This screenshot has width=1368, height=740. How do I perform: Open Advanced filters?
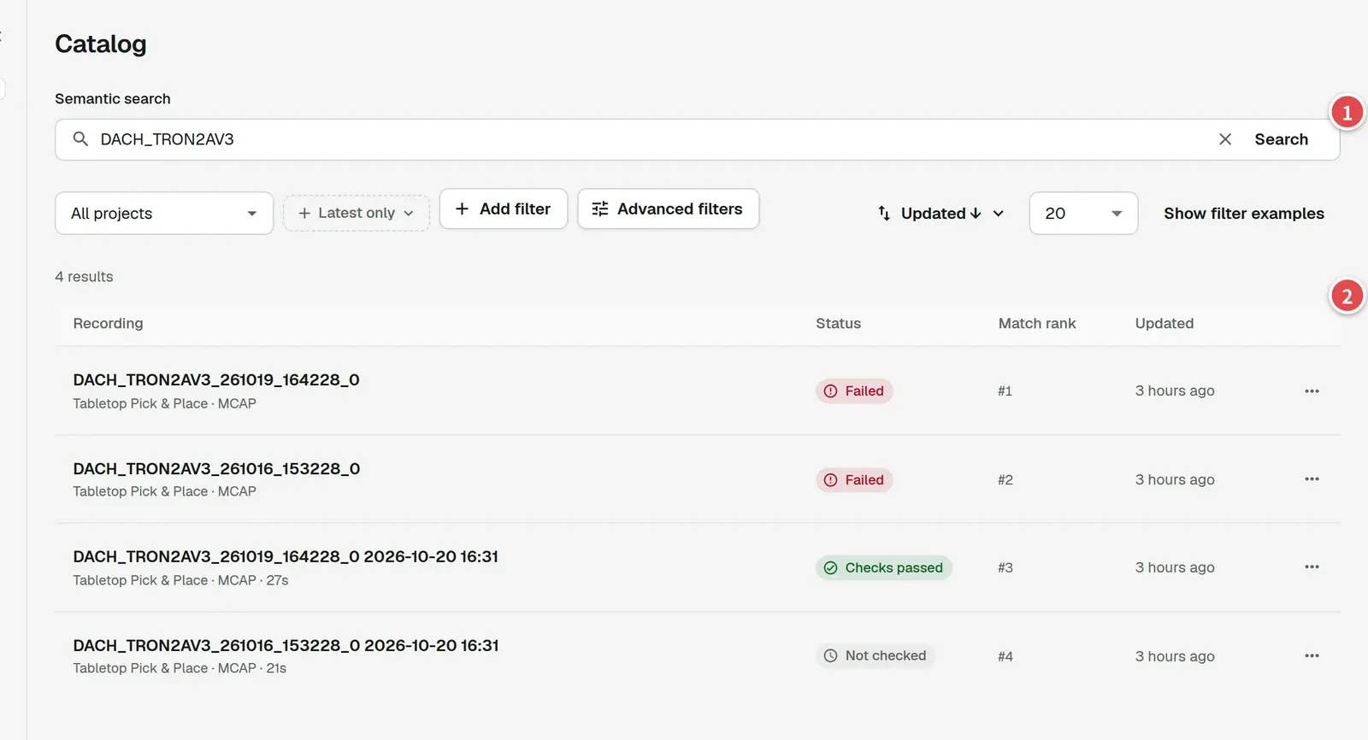click(x=668, y=208)
